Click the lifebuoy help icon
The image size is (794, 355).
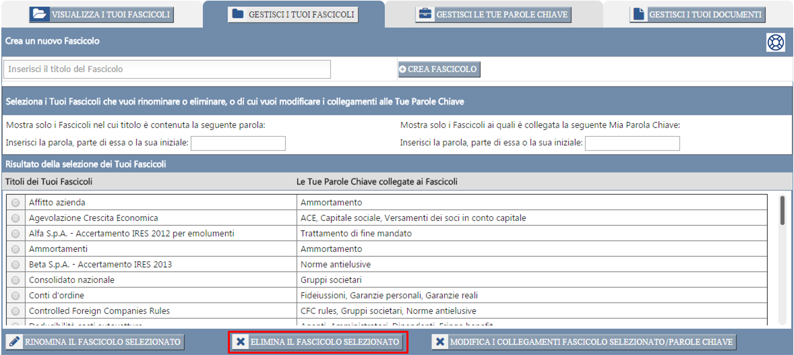click(776, 42)
